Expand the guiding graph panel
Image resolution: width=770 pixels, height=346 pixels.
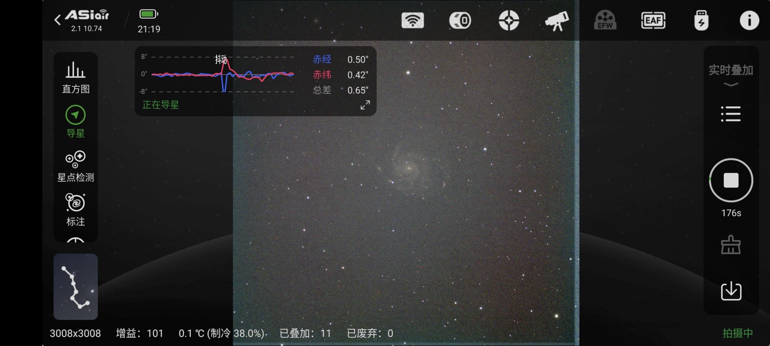(365, 105)
